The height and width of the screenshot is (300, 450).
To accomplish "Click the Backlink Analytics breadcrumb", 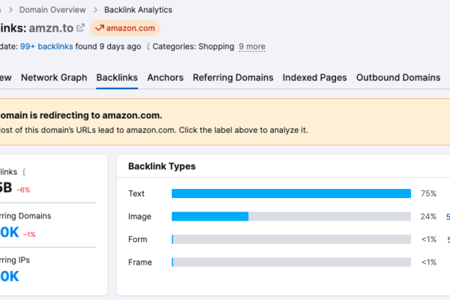I will tap(138, 10).
